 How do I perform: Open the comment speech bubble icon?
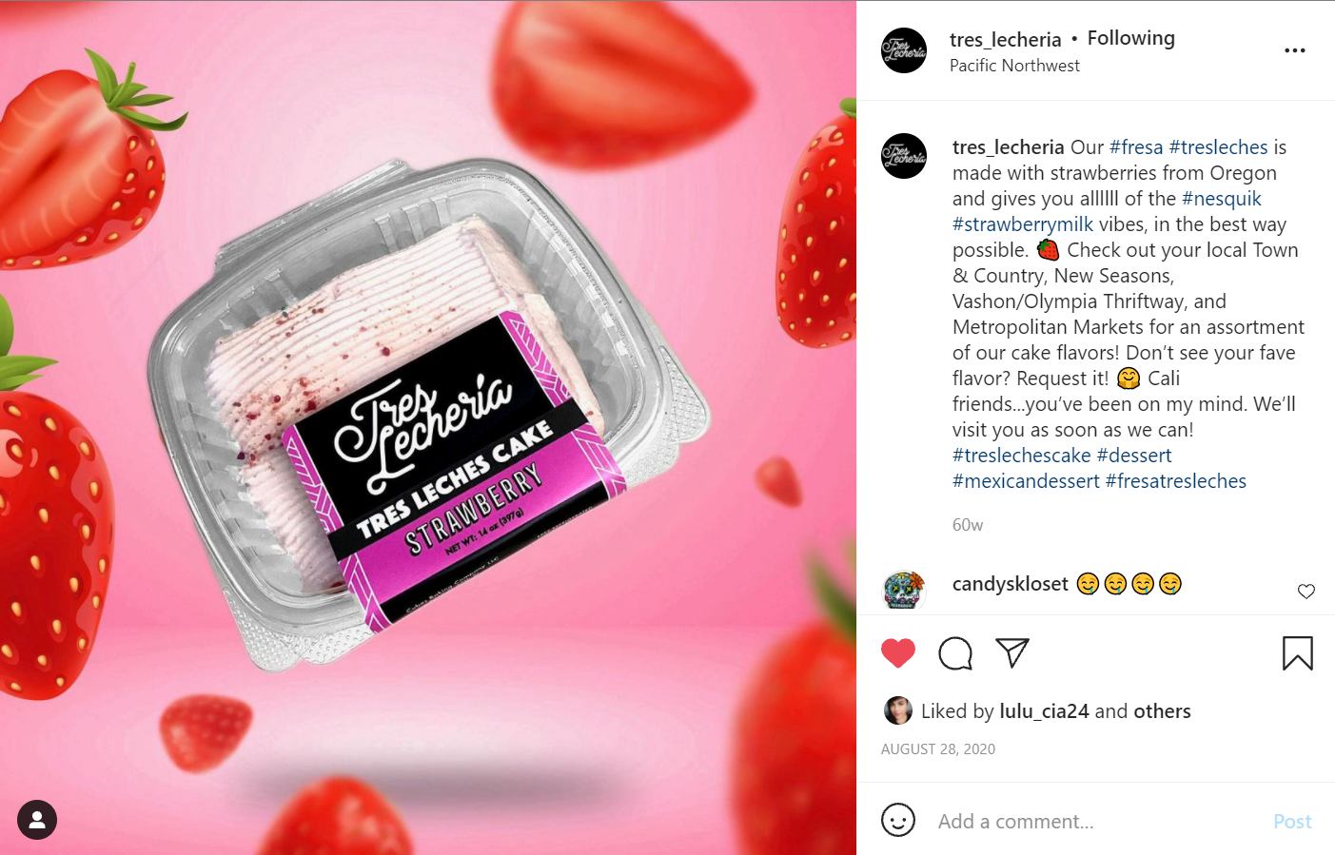[955, 653]
